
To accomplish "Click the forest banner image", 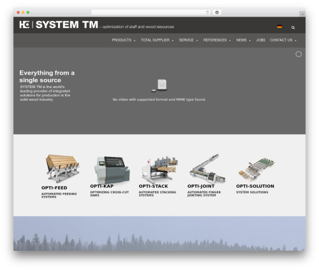I will point(159,234).
